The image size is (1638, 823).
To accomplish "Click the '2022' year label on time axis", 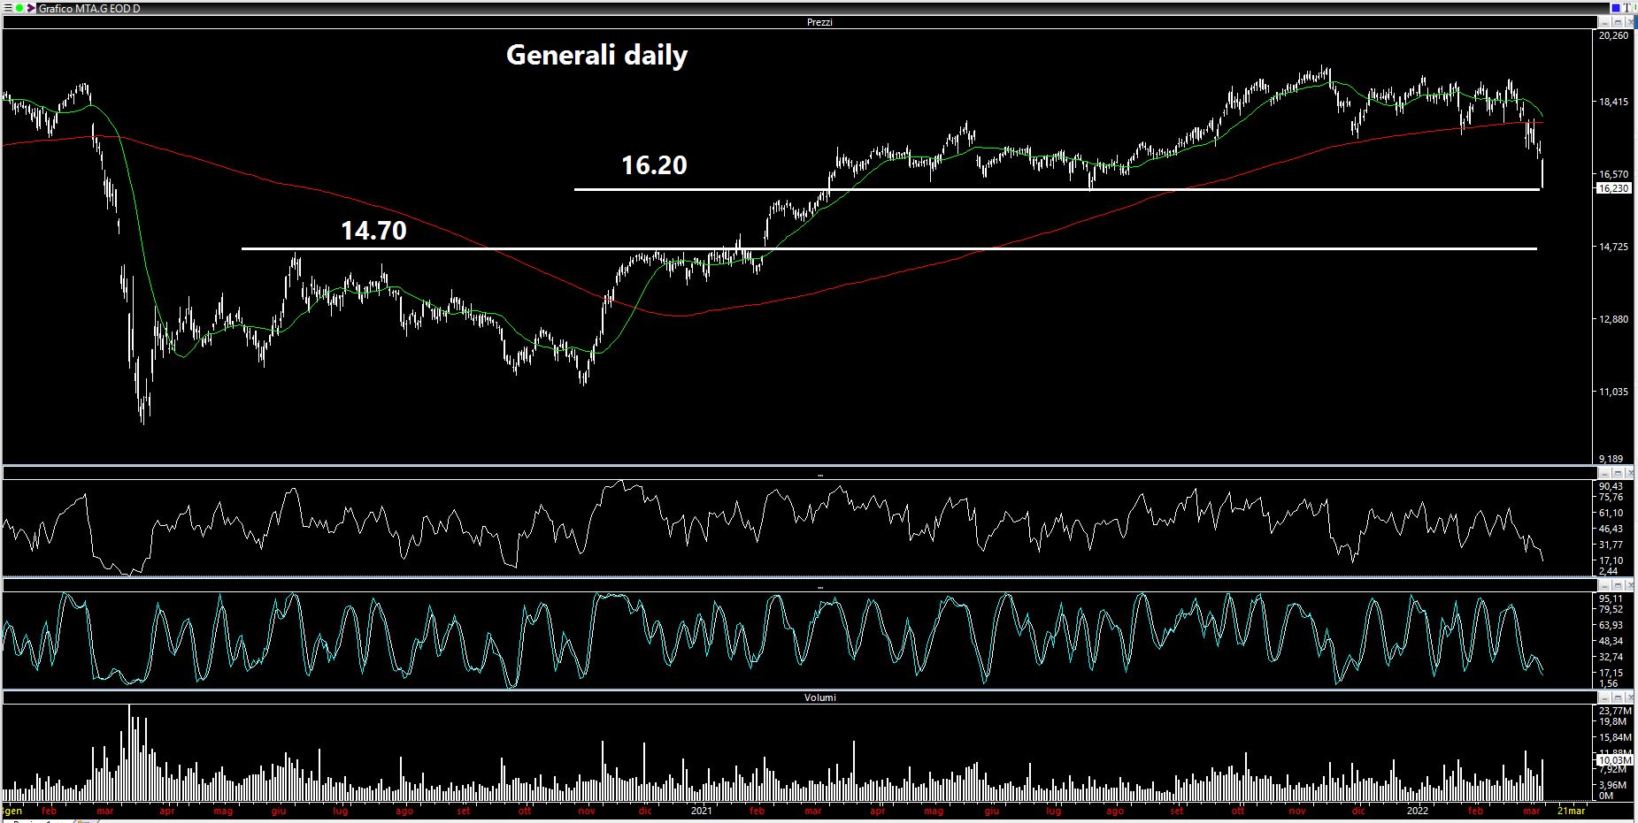I will click(1418, 811).
